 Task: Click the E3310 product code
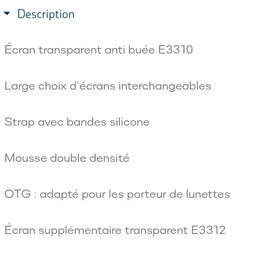tap(176, 50)
